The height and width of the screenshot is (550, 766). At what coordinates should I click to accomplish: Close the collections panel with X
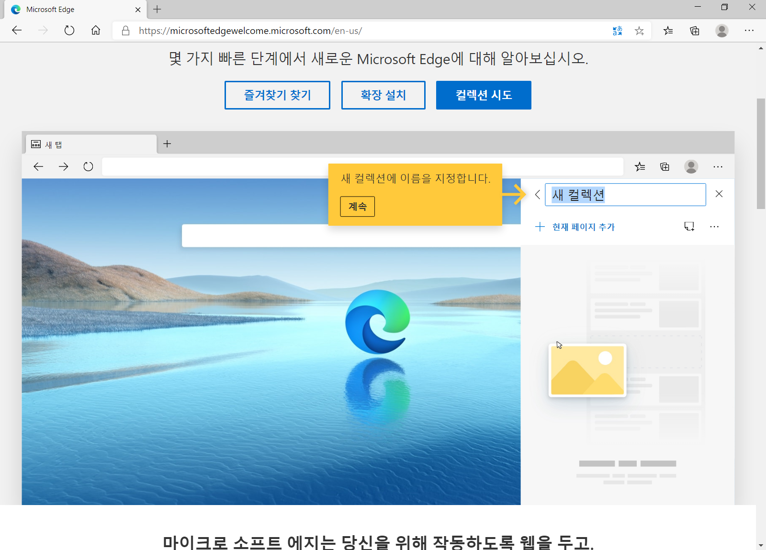(719, 194)
